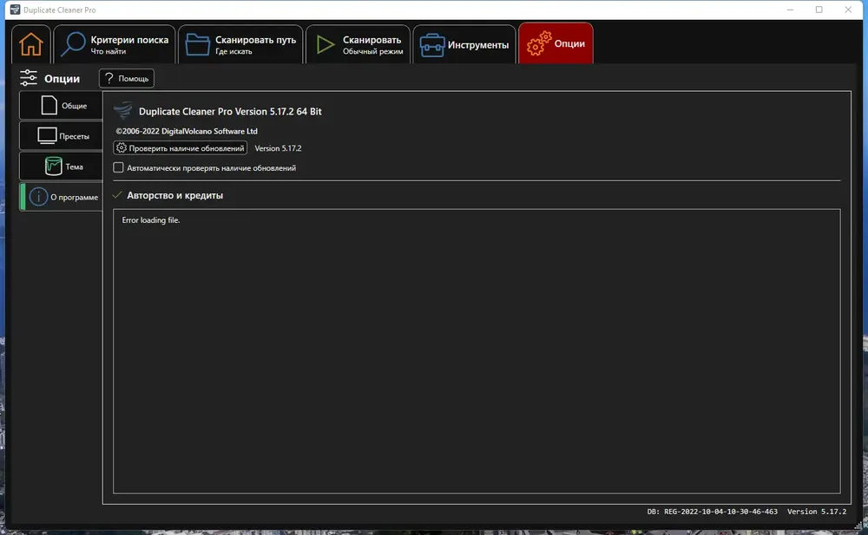Minimize the Duplicate Cleaner Pro window
The width and height of the screenshot is (868, 535).
pyautogui.click(x=790, y=10)
